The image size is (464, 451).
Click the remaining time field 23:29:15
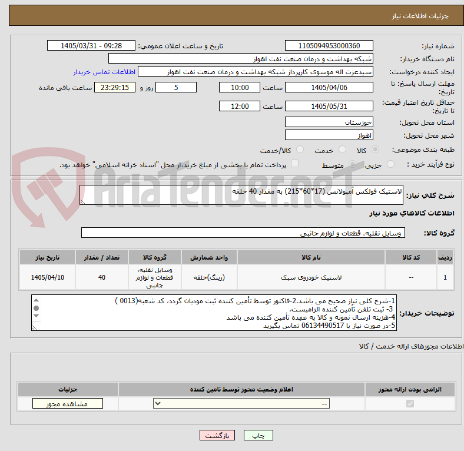coord(114,87)
